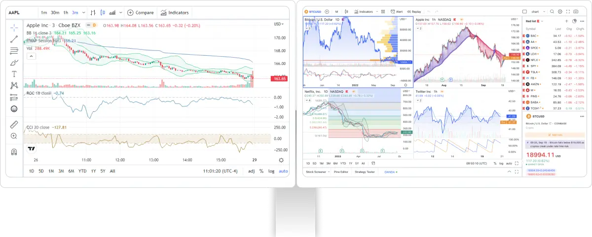Open settings gear in right window toolbar
The height and width of the screenshot is (237, 592).
point(560,11)
